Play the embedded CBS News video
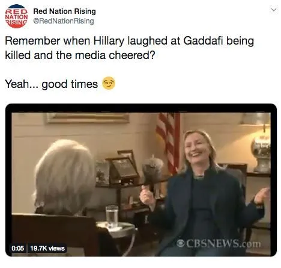This screenshot has height=268, width=281. 141,180
